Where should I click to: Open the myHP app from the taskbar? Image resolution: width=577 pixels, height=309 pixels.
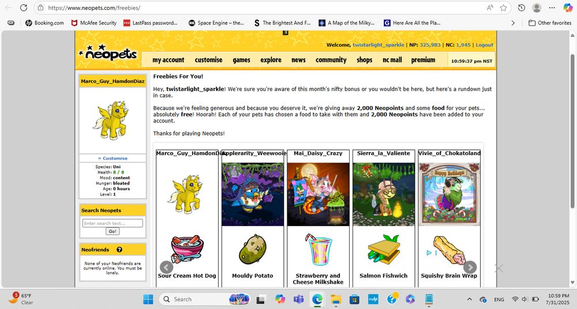pyautogui.click(x=373, y=299)
